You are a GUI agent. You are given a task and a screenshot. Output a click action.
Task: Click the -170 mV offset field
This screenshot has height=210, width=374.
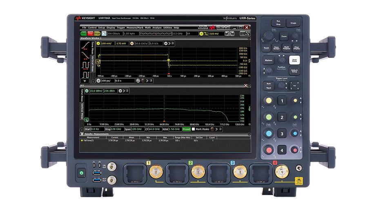(122, 43)
